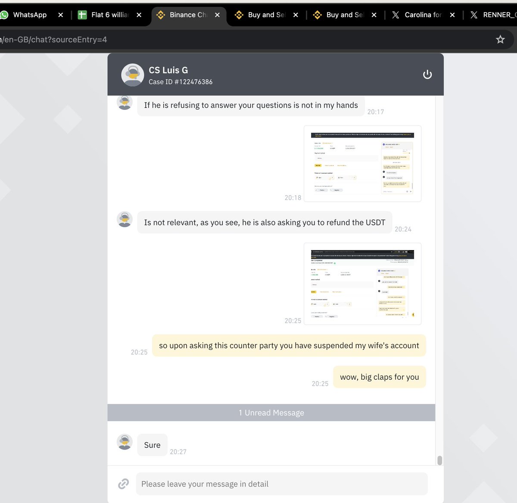Screen dimensions: 517x503
Task: Click the message input field to compose a reply
Action: (280, 484)
